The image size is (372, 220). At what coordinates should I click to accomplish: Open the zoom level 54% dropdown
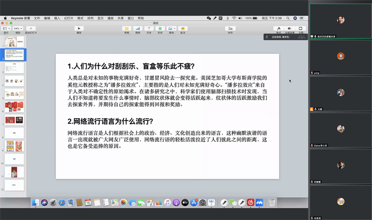click(x=18, y=29)
